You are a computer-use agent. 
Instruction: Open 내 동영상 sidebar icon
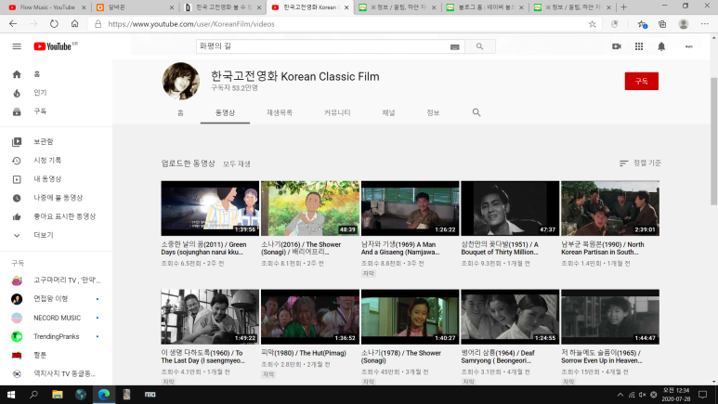click(x=17, y=179)
